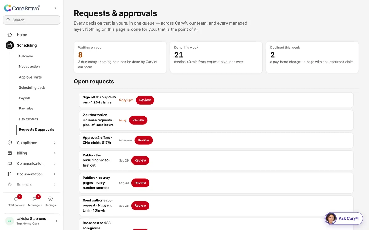The image size is (369, 230).
Task: Click 'Top Home Care' agency name
Action: [x=28, y=224]
